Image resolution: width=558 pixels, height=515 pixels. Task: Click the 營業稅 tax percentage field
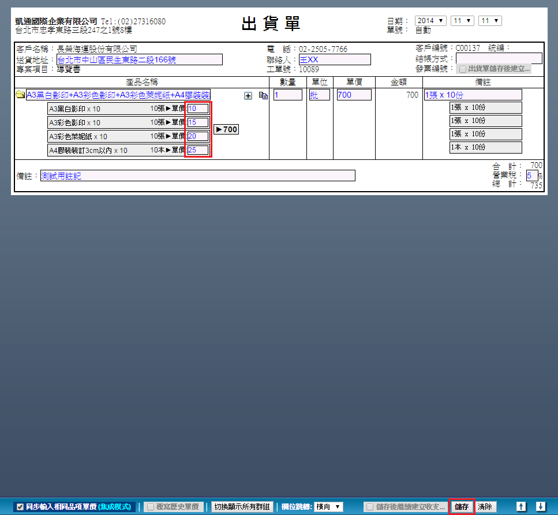coord(531,176)
